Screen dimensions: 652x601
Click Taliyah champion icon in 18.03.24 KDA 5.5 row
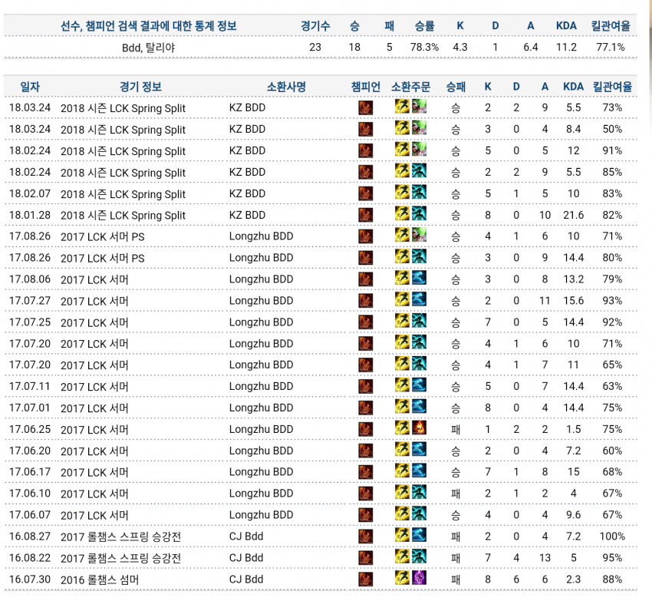[x=365, y=107]
